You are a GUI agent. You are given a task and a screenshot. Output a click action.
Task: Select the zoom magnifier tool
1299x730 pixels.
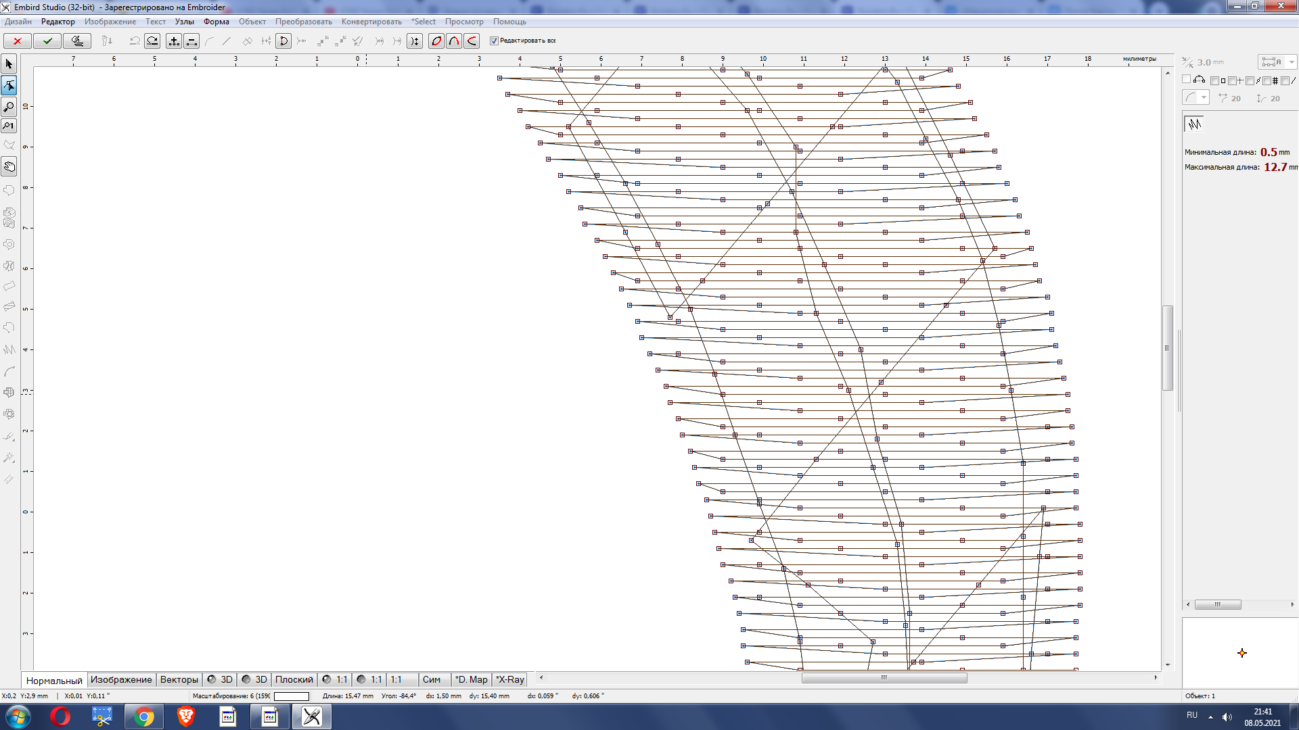[x=9, y=106]
